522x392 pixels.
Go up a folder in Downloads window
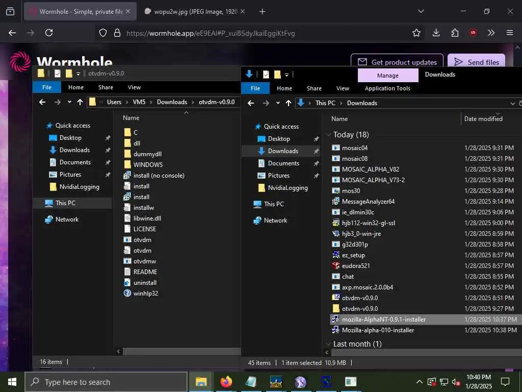pos(289,103)
